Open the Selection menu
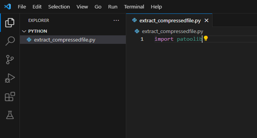This screenshot has width=257, height=138. [x=59, y=7]
